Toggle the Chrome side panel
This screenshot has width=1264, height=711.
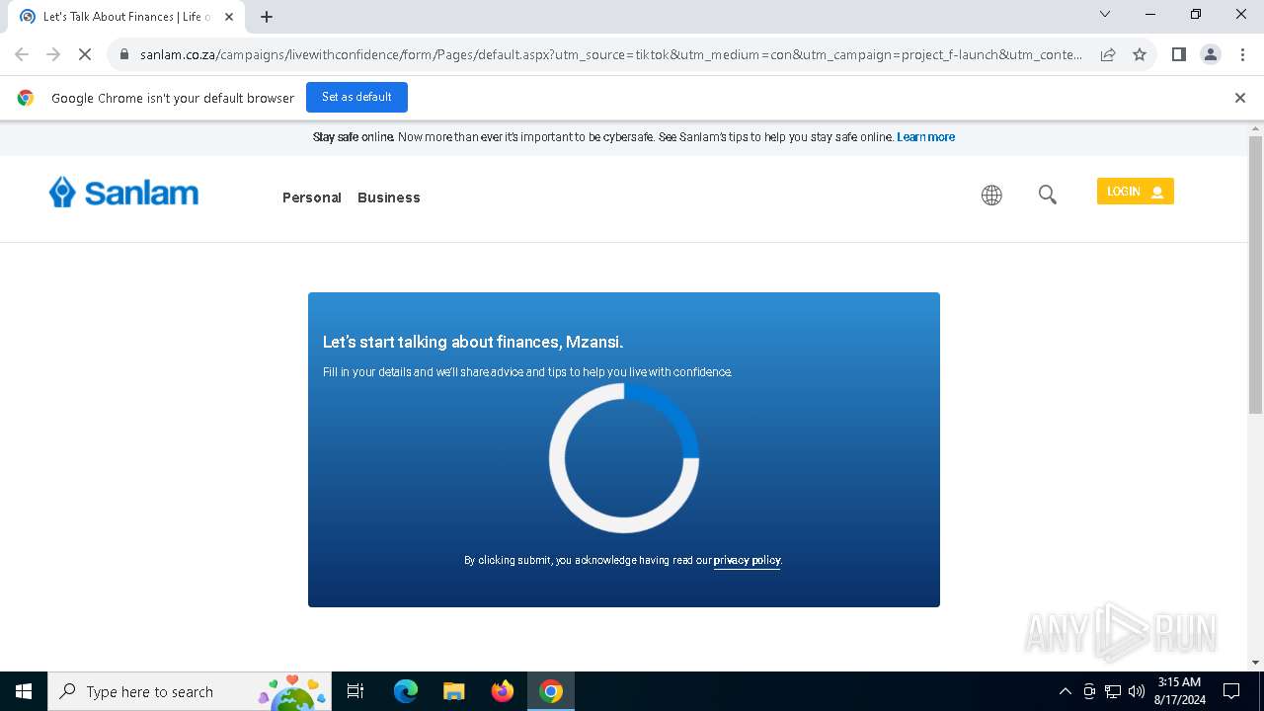[1179, 54]
